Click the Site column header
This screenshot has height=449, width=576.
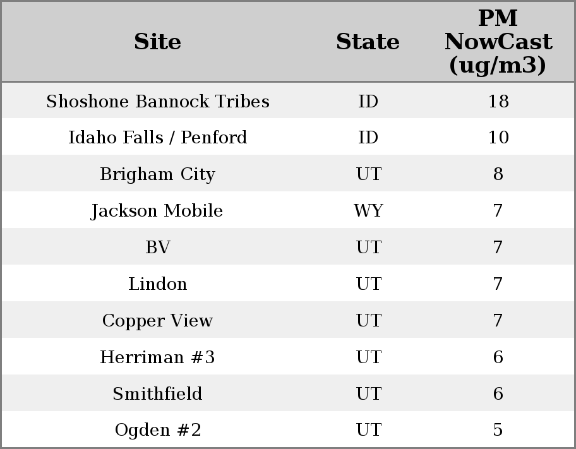[x=157, y=42]
